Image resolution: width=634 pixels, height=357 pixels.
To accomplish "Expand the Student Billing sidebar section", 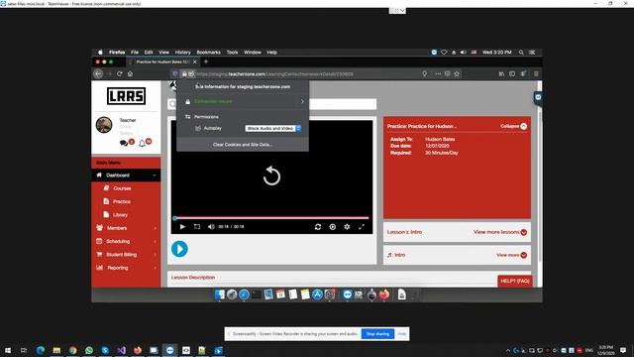I will pos(126,255).
